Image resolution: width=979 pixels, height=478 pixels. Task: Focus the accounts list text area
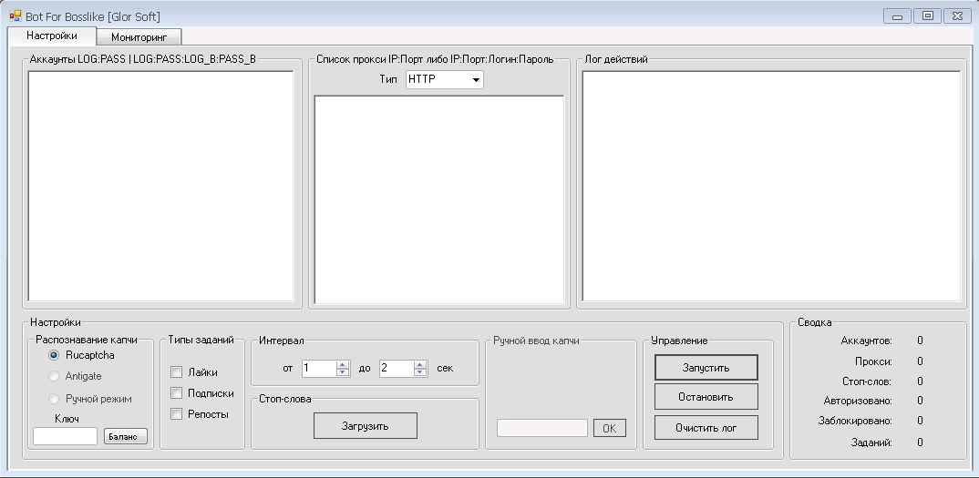pos(160,186)
